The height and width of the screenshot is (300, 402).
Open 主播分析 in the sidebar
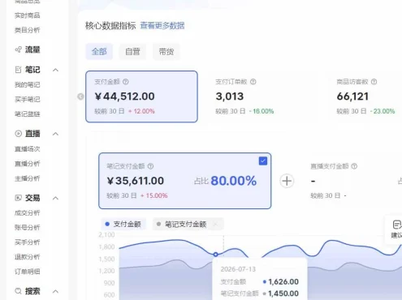pos(27,178)
